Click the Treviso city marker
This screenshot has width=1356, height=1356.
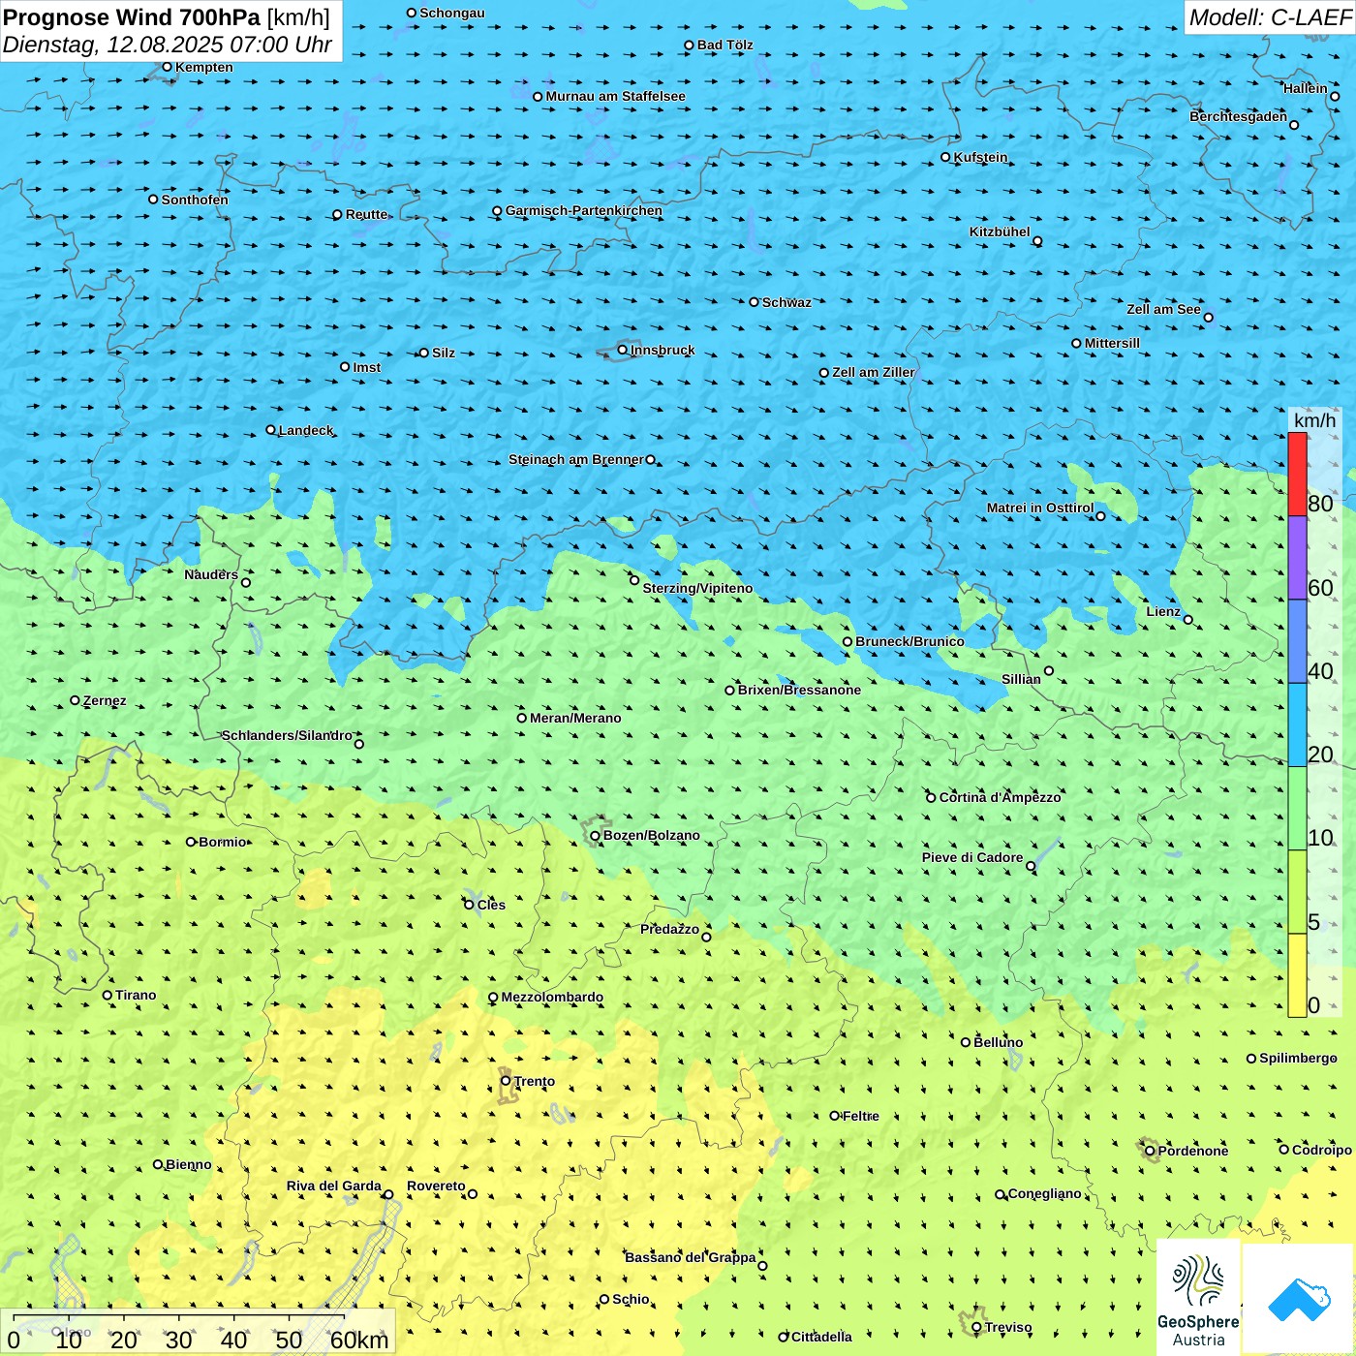tap(976, 1327)
